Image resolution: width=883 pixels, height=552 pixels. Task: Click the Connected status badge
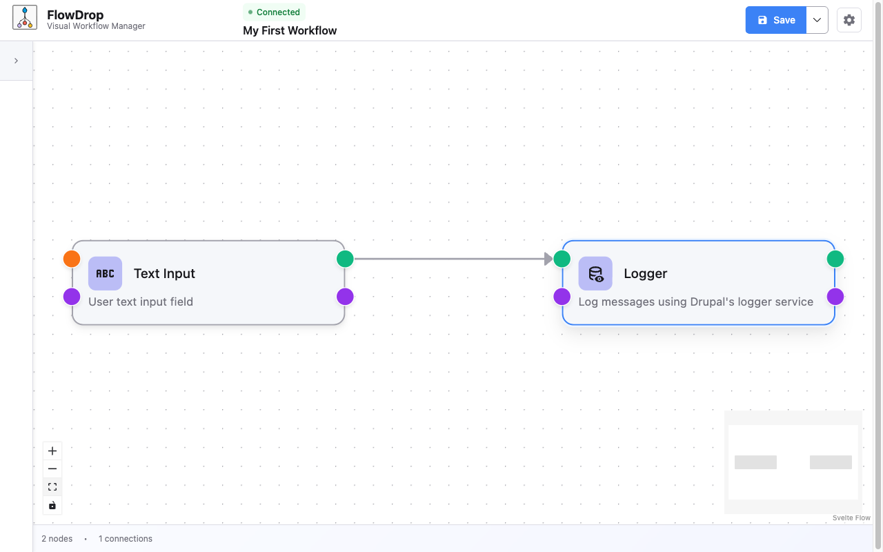click(x=274, y=12)
